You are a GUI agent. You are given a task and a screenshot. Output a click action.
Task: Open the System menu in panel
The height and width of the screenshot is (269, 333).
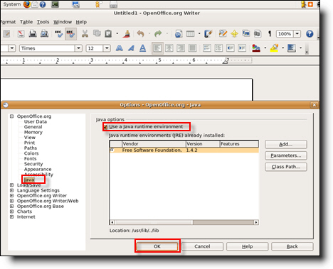(x=12, y=4)
